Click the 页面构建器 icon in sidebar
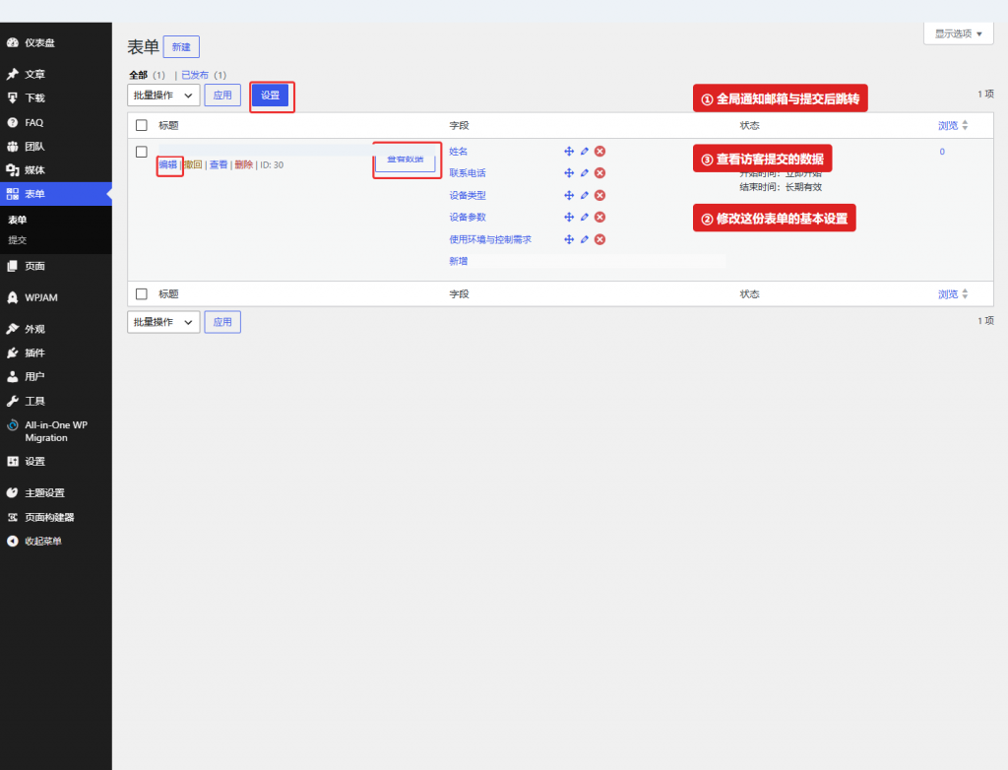This screenshot has width=1008, height=770. 12,517
